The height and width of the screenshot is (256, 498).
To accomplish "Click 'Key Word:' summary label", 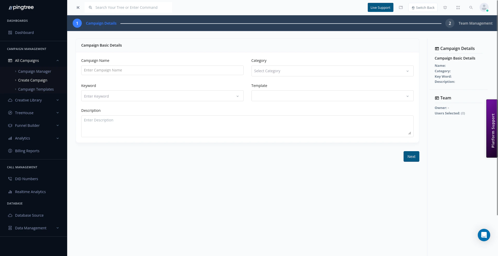I will pos(443,77).
